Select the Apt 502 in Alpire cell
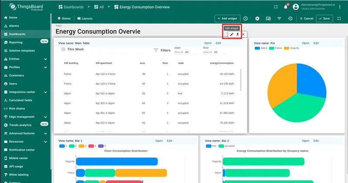 tap(105, 93)
